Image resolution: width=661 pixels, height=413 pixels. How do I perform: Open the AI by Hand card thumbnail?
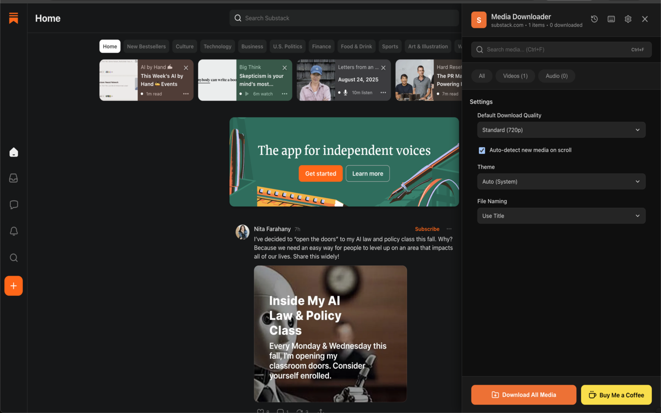(x=119, y=80)
